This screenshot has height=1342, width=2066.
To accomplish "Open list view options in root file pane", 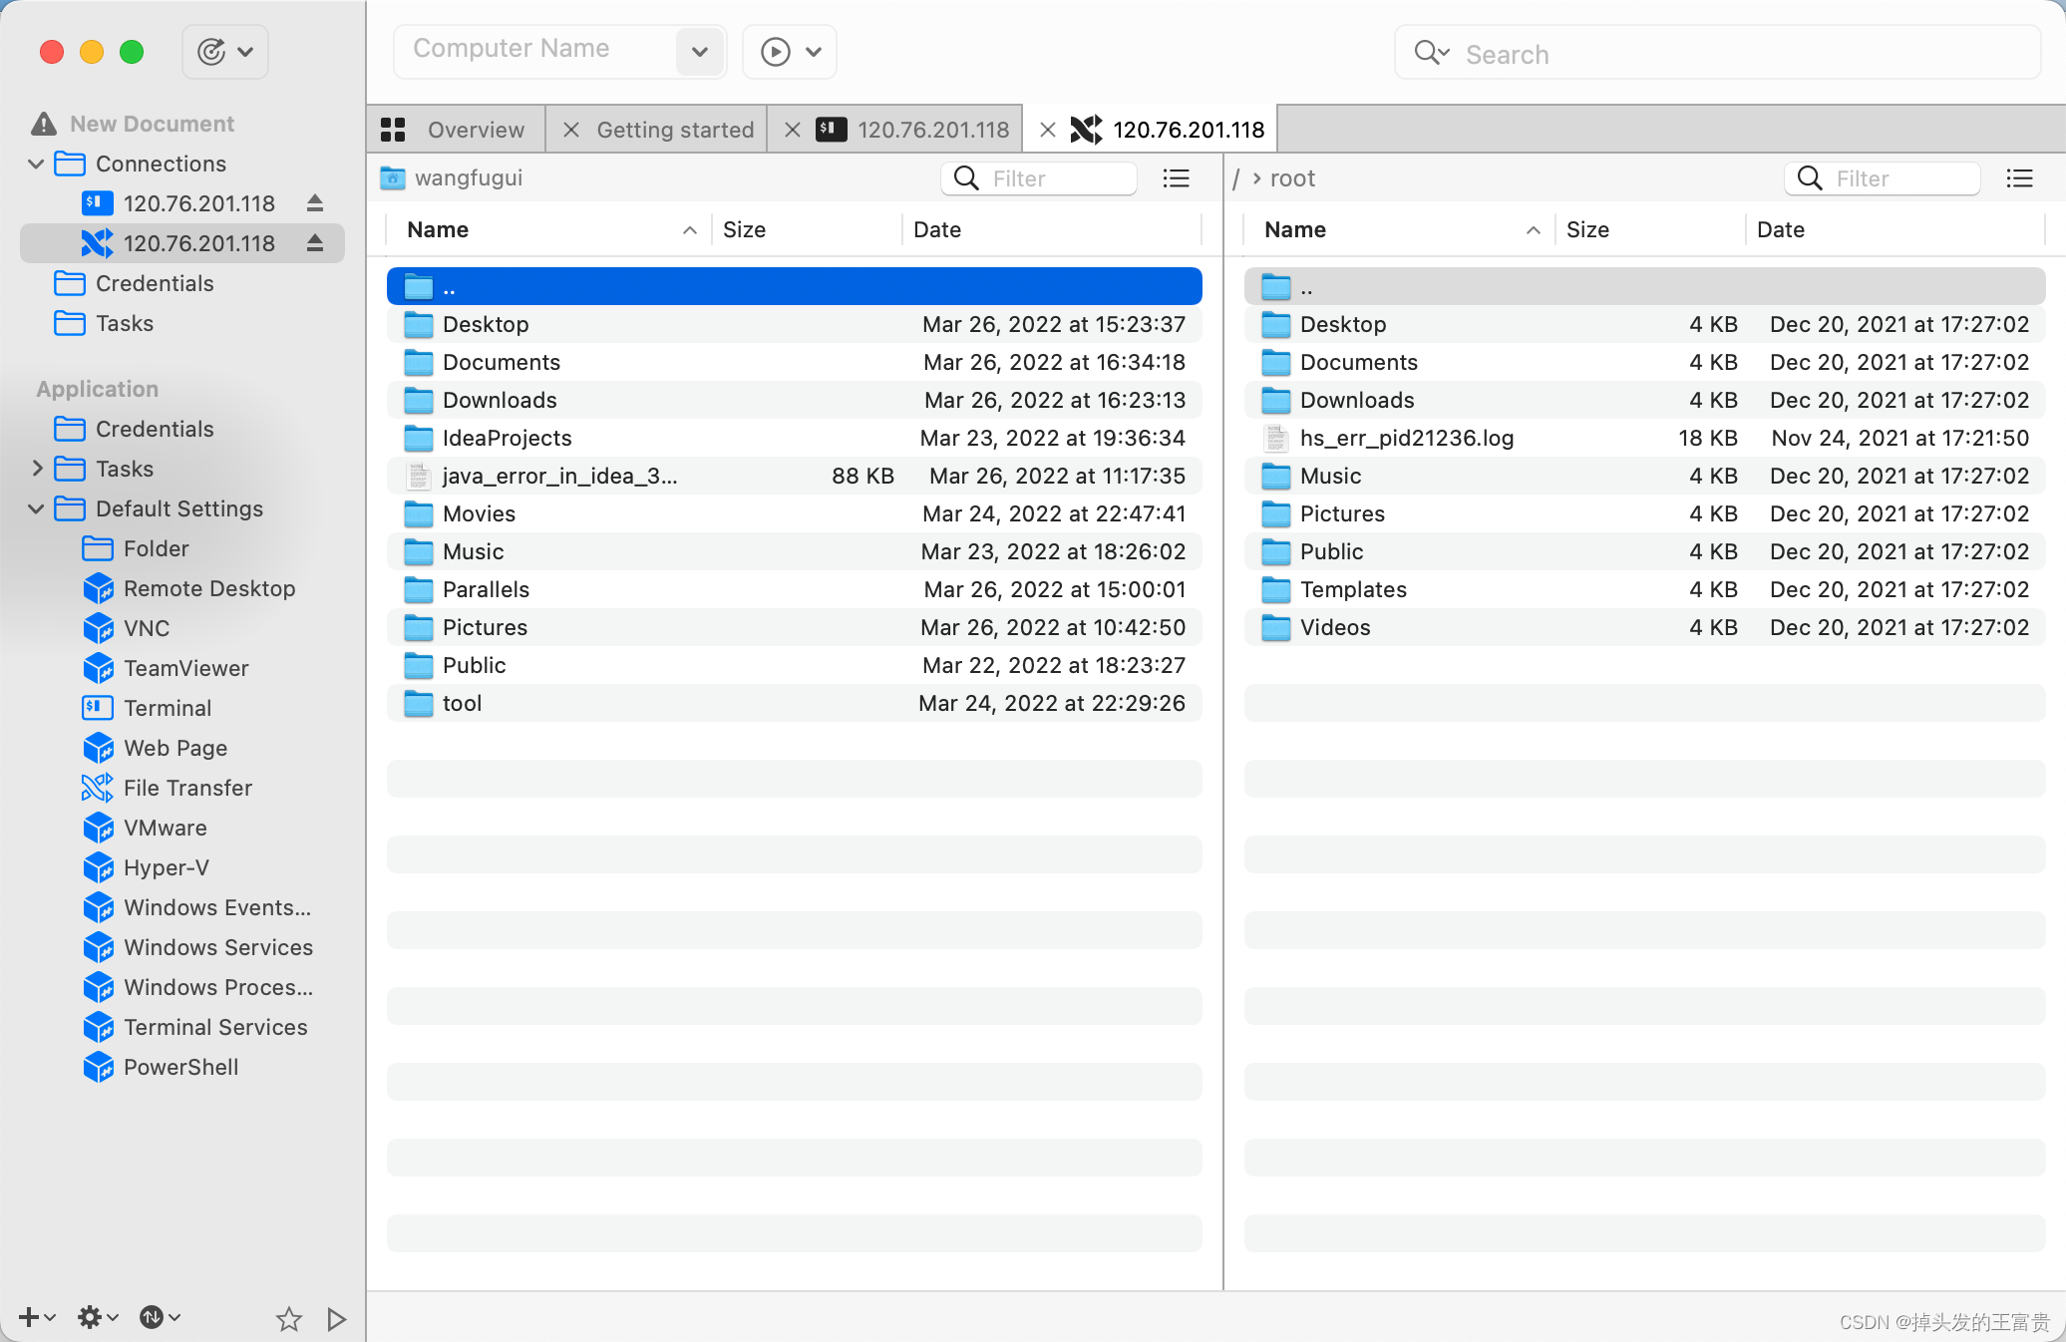I will click(x=2019, y=178).
